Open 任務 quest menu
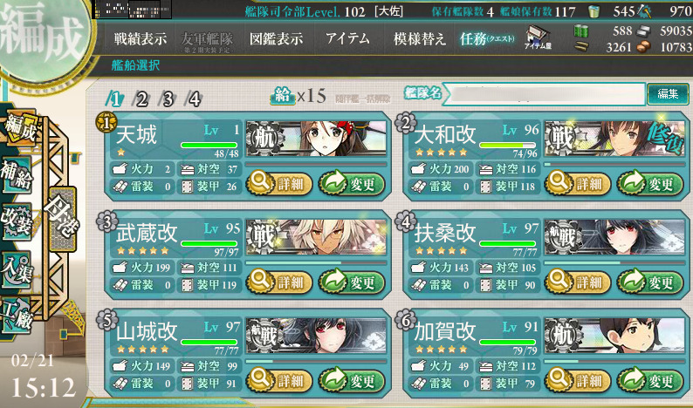Screen dimensions: 693x408 coord(487,39)
